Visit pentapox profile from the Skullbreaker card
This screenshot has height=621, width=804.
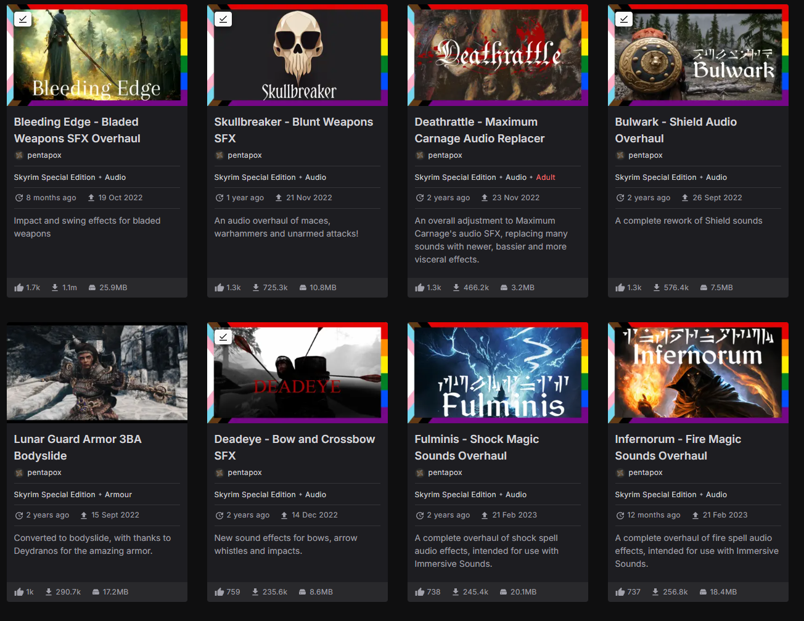pyautogui.click(x=245, y=155)
